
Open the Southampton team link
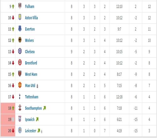click(33, 108)
